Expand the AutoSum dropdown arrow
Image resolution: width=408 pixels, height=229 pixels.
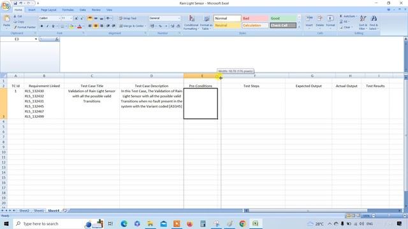[x=356, y=16]
